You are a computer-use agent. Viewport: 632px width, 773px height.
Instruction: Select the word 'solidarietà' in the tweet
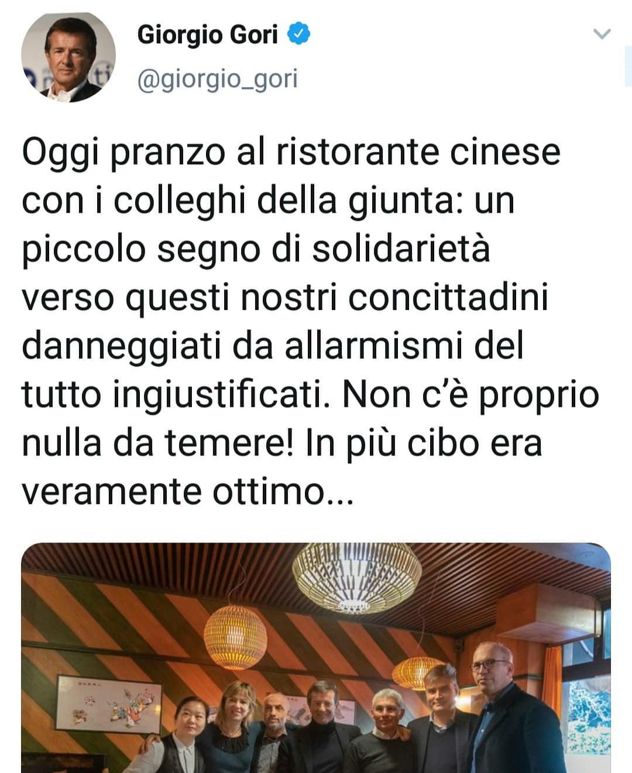pyautogui.click(x=400, y=249)
